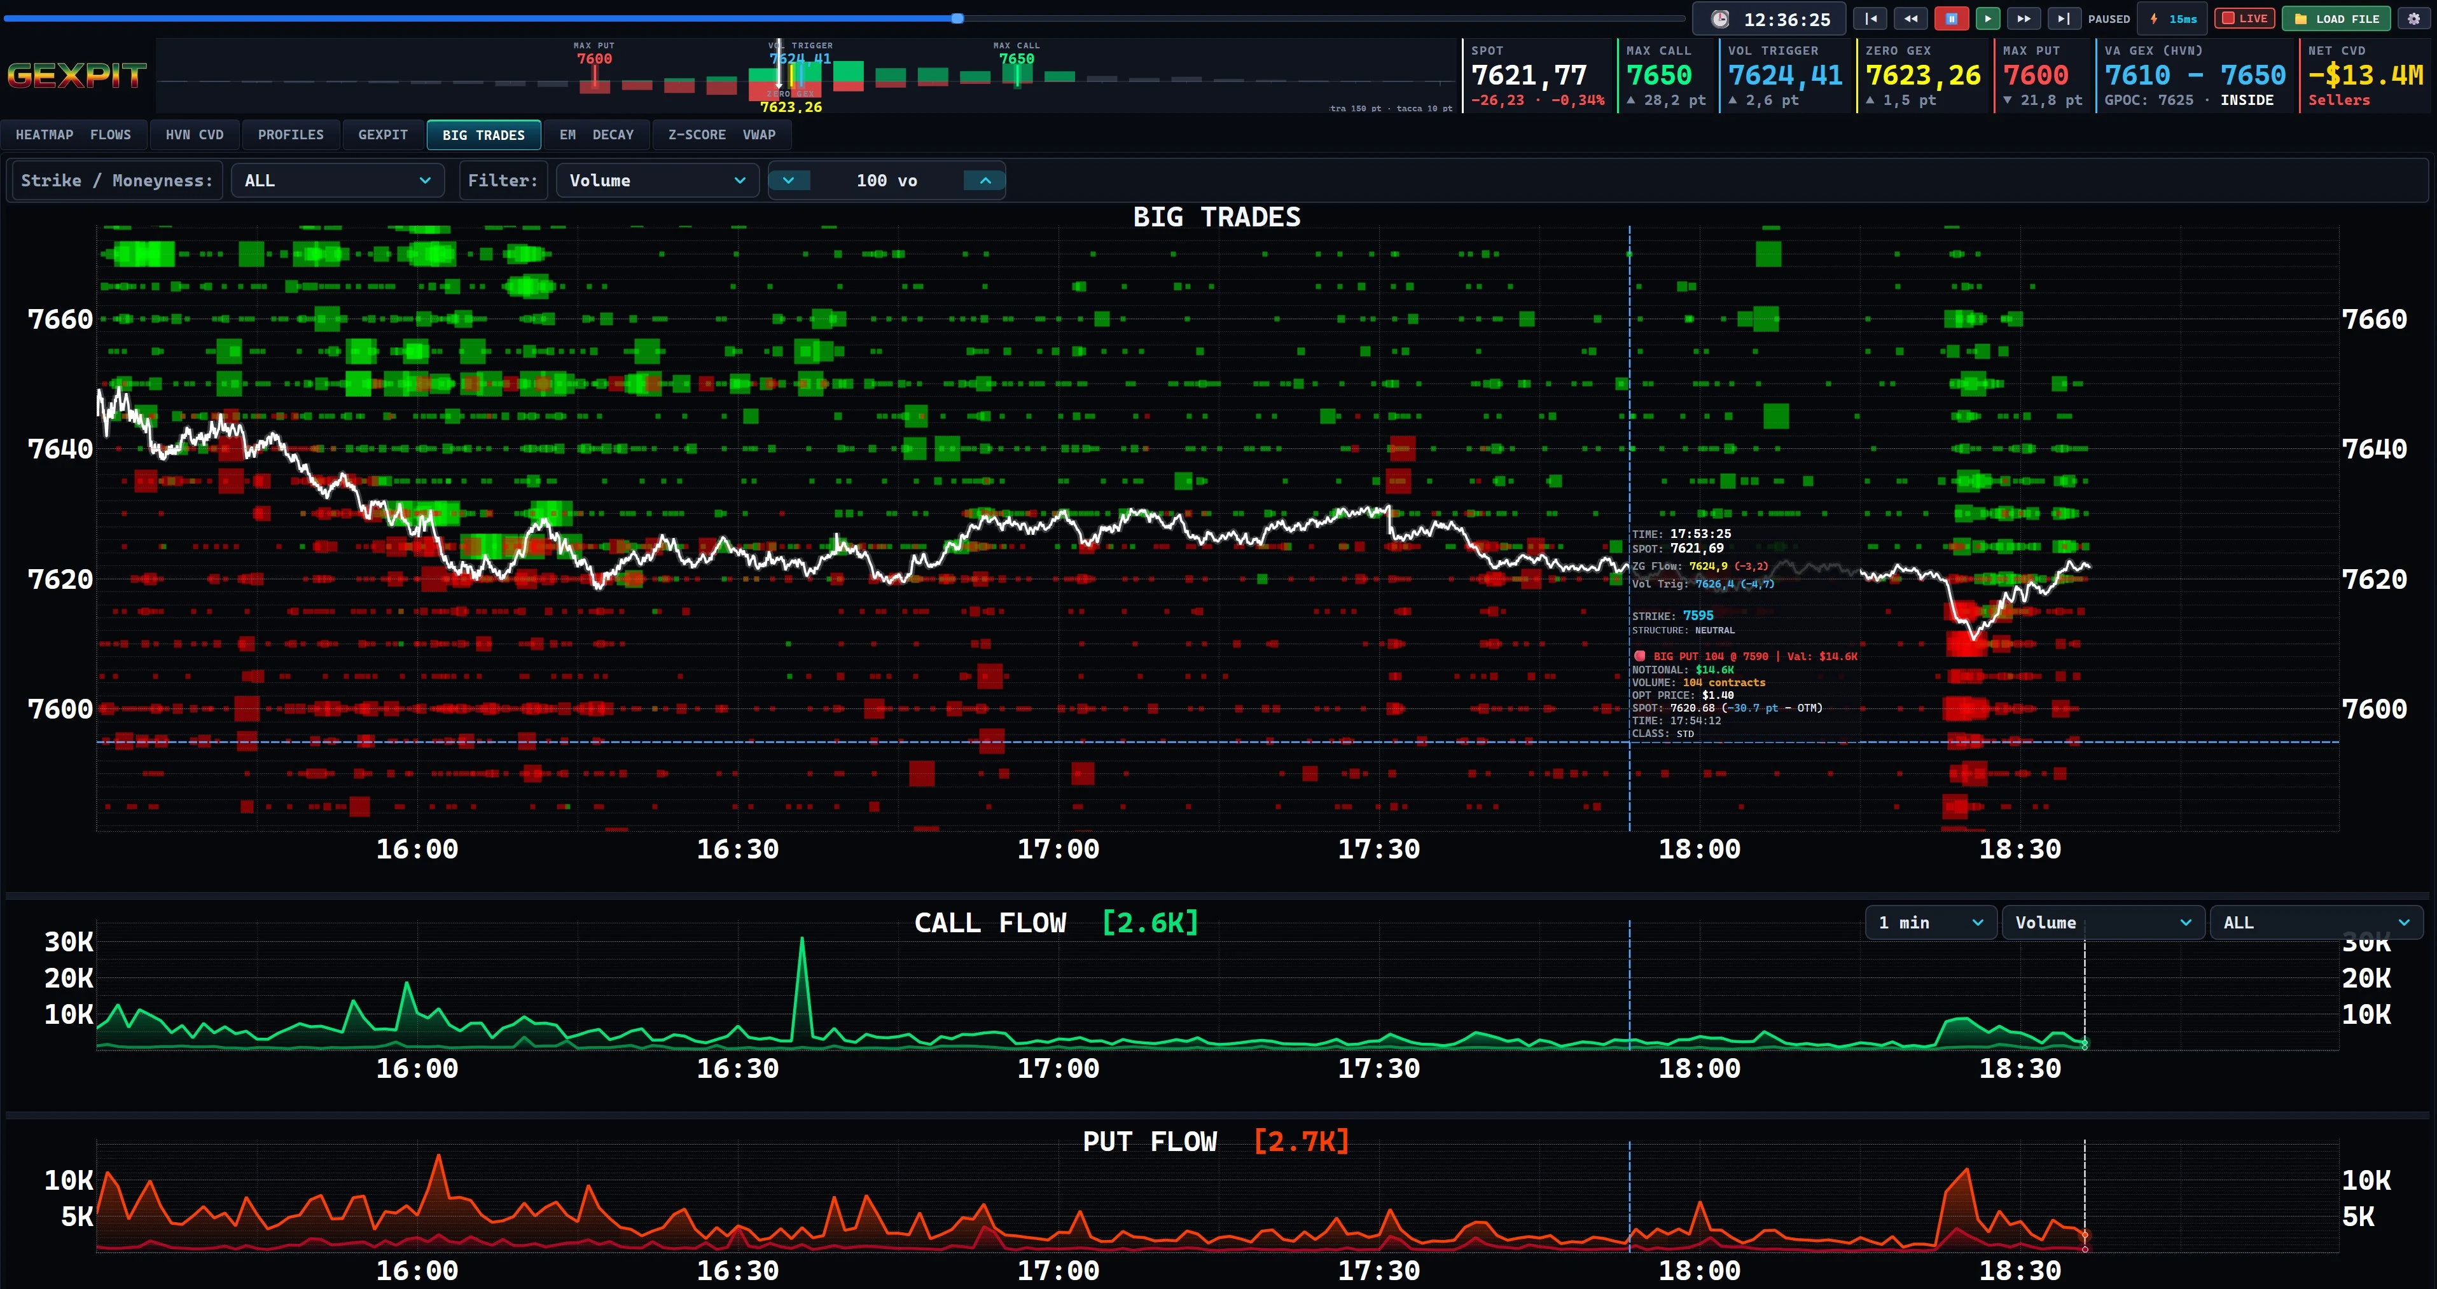2437x1289 pixels.
Task: Go to the GEXPIT tab
Action: point(382,135)
